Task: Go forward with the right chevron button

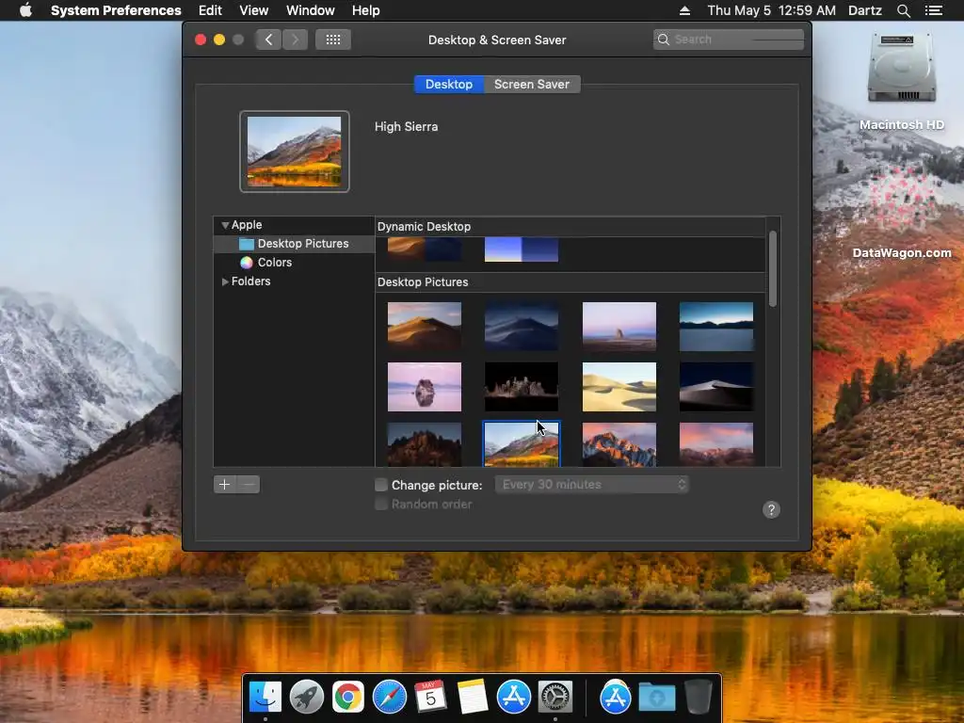Action: point(295,40)
